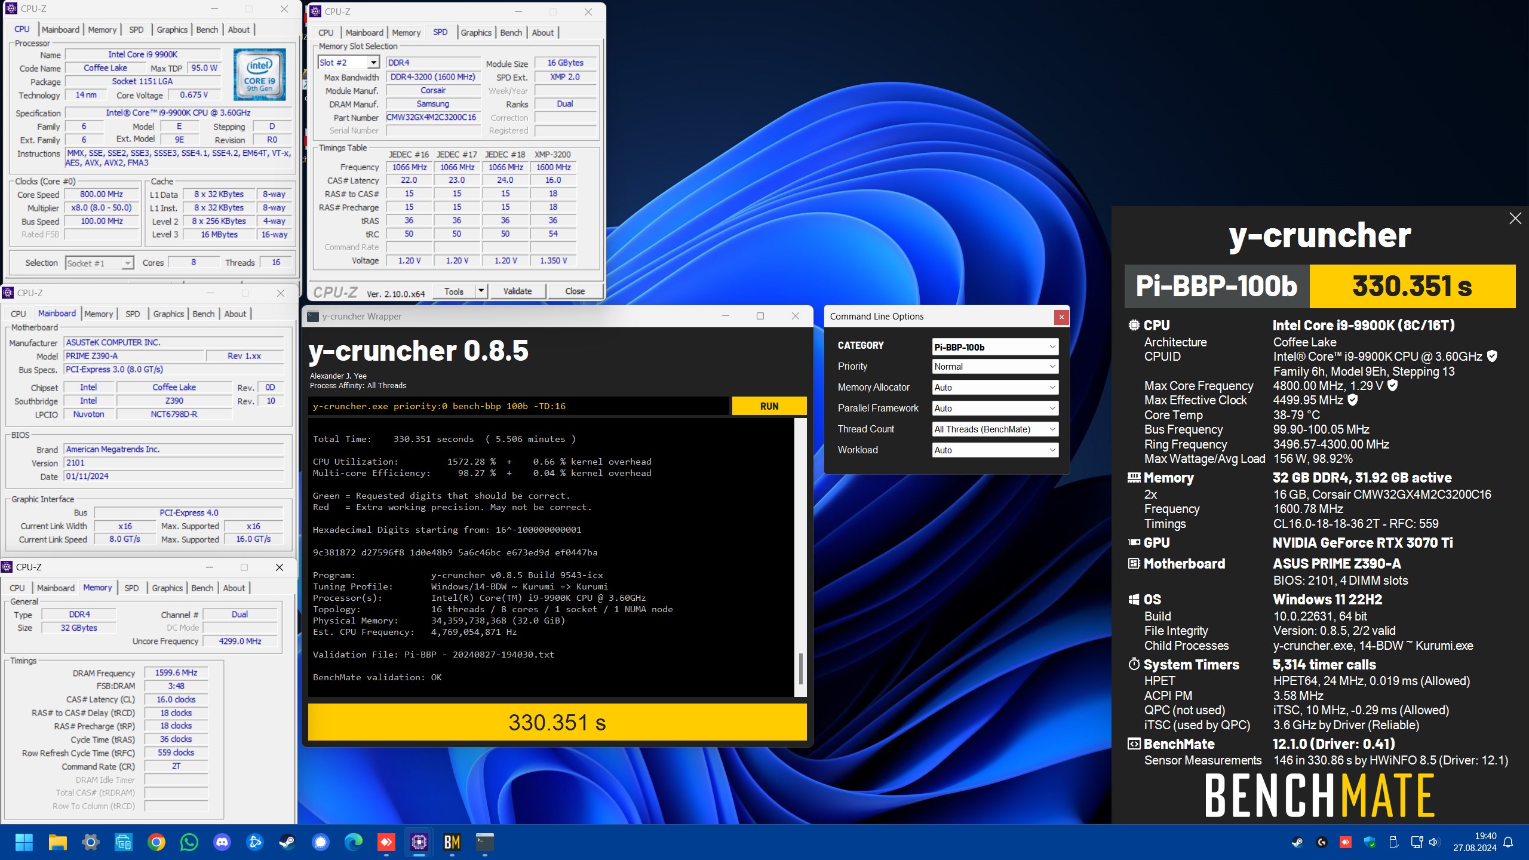The image size is (1529, 860).
Task: Click the 'XMP 2.0' SPD Ext. value
Action: tap(564, 77)
